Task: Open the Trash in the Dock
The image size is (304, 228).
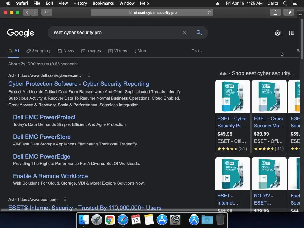Action: tap(220, 220)
